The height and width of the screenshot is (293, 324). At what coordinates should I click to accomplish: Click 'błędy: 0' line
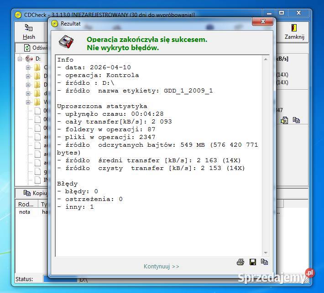pyautogui.click(x=78, y=191)
